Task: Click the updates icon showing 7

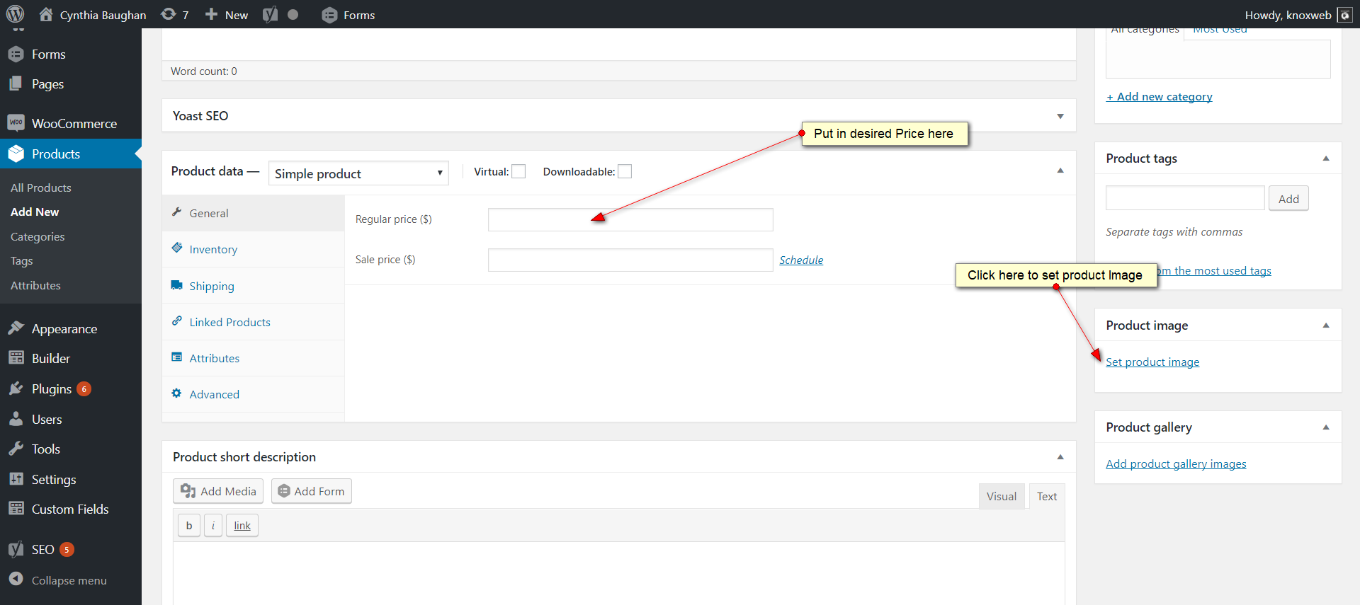Action: tap(169, 14)
